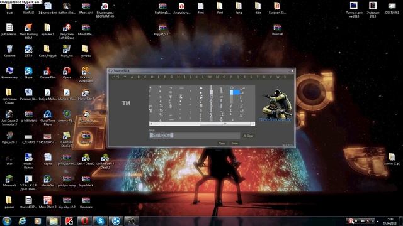Open the (**) symbols category
Viewport: 403px width, 226px height.
point(116,77)
